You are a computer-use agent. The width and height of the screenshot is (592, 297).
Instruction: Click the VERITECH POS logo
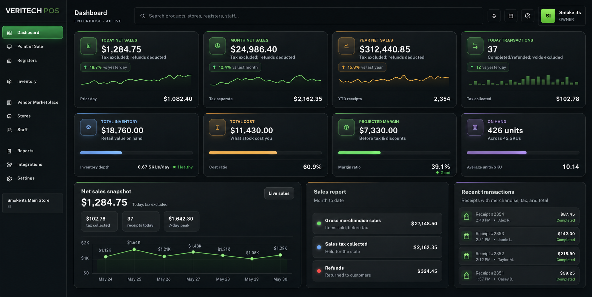tap(32, 11)
